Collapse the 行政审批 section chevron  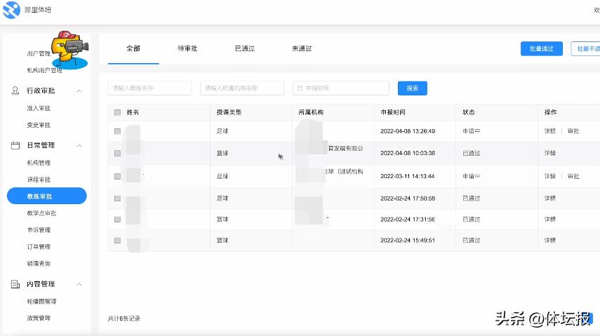[79, 91]
